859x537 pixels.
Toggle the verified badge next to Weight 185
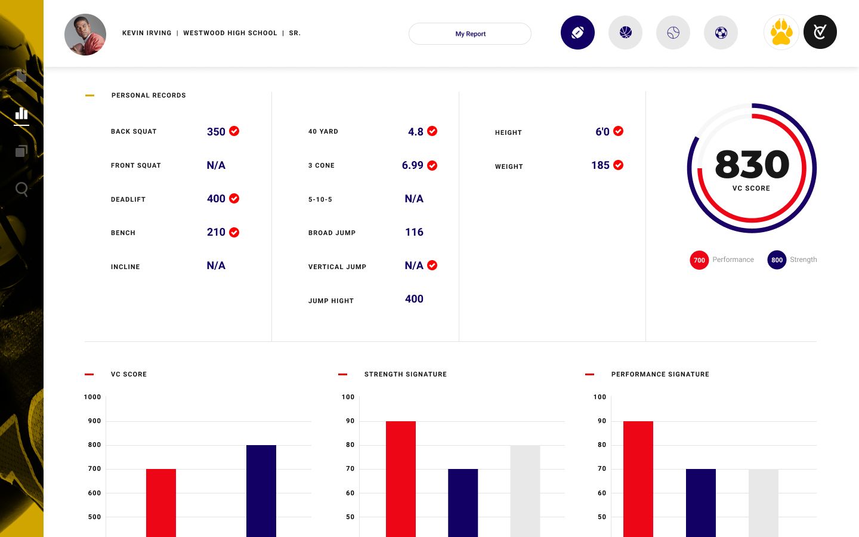click(618, 165)
